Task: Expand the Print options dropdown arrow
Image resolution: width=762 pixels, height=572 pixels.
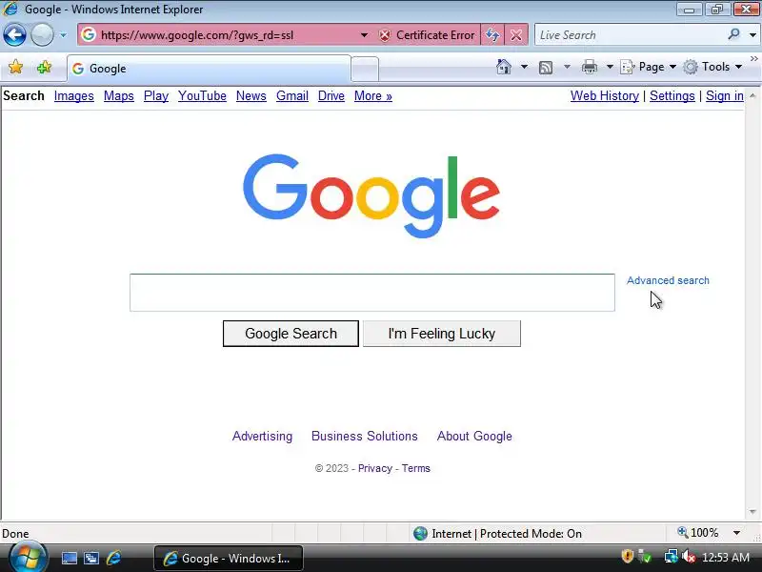Action: 610,67
